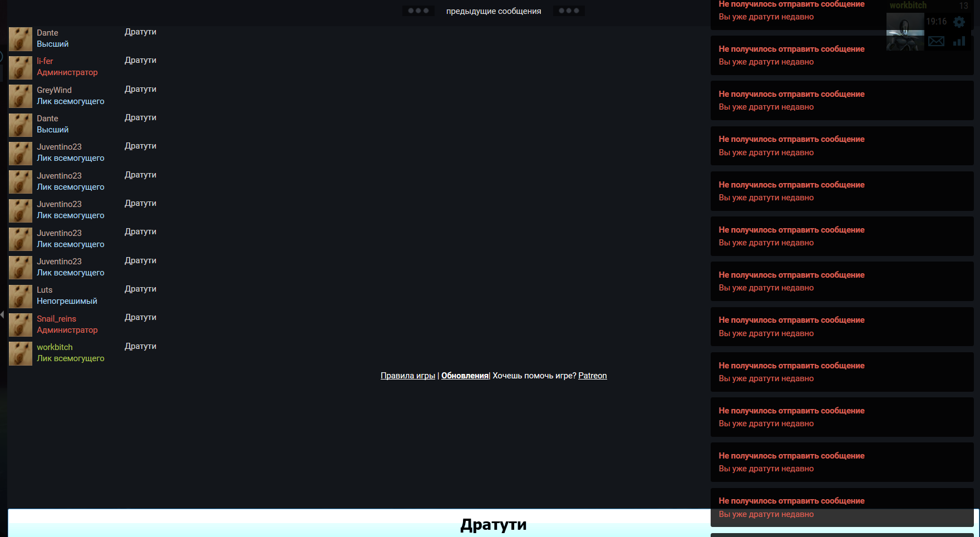Open workbitch username at top right
980x537 pixels.
[908, 6]
